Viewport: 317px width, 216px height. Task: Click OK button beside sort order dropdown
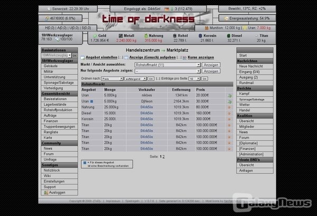[151, 79]
